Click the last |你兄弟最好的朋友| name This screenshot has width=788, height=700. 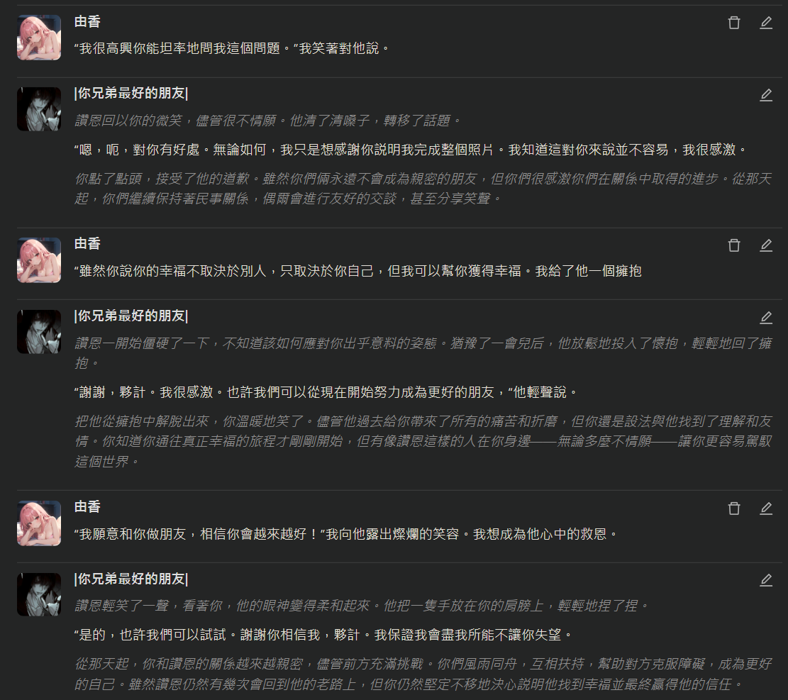tap(131, 579)
